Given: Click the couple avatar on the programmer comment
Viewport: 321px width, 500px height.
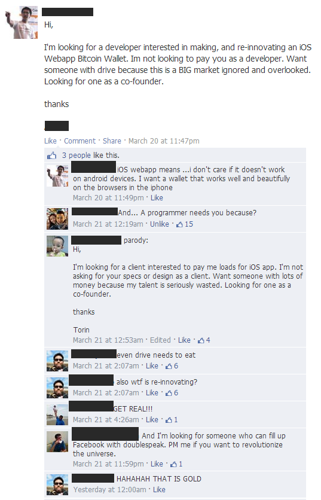Looking at the screenshot, I should pyautogui.click(x=57, y=219).
